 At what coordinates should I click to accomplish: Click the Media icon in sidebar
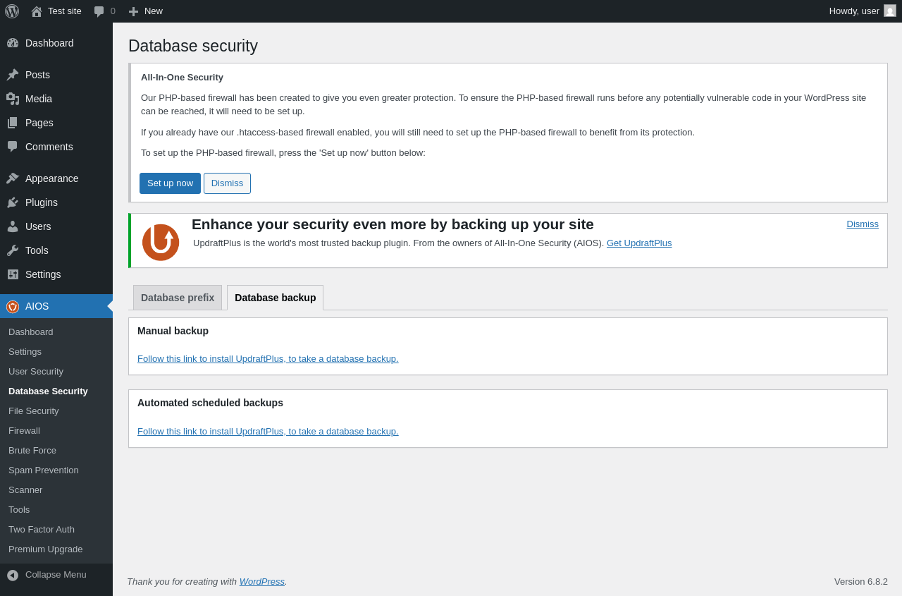click(x=13, y=99)
